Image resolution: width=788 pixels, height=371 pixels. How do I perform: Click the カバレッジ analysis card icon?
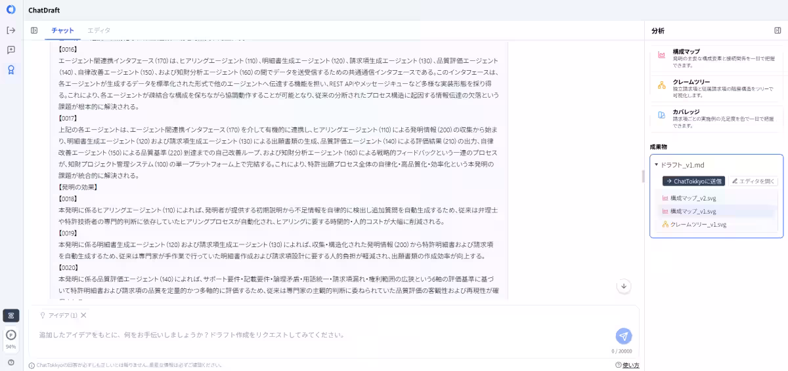point(662,115)
